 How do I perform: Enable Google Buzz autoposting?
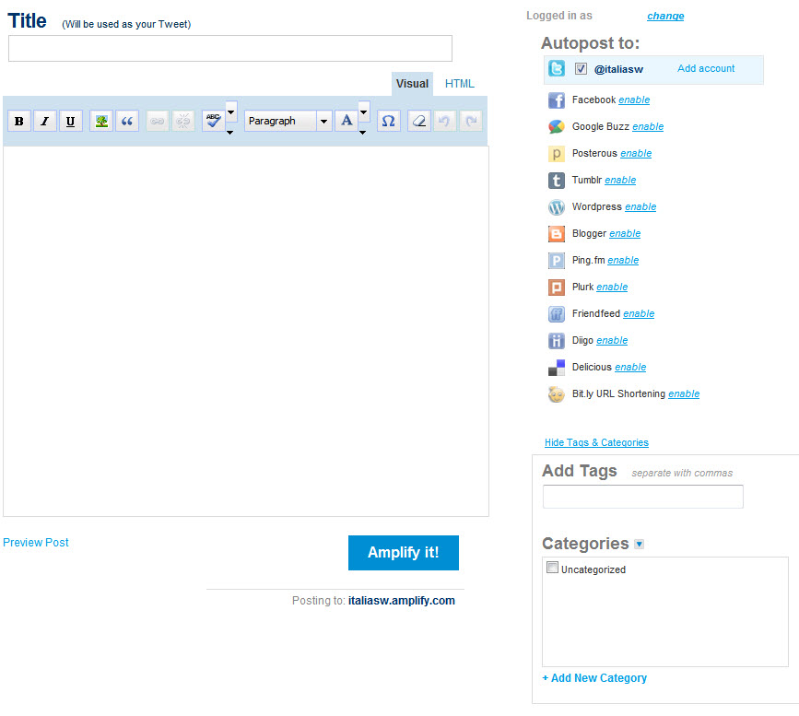tap(648, 127)
